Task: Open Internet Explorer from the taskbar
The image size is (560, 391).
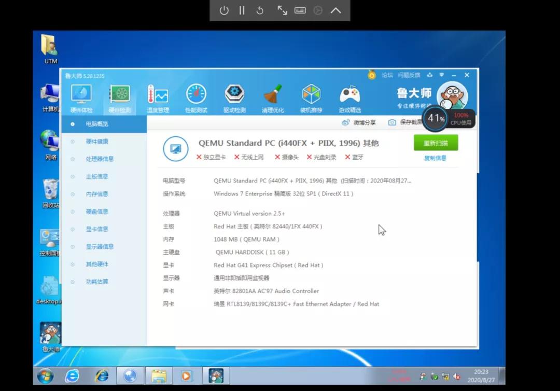Action: 102,376
